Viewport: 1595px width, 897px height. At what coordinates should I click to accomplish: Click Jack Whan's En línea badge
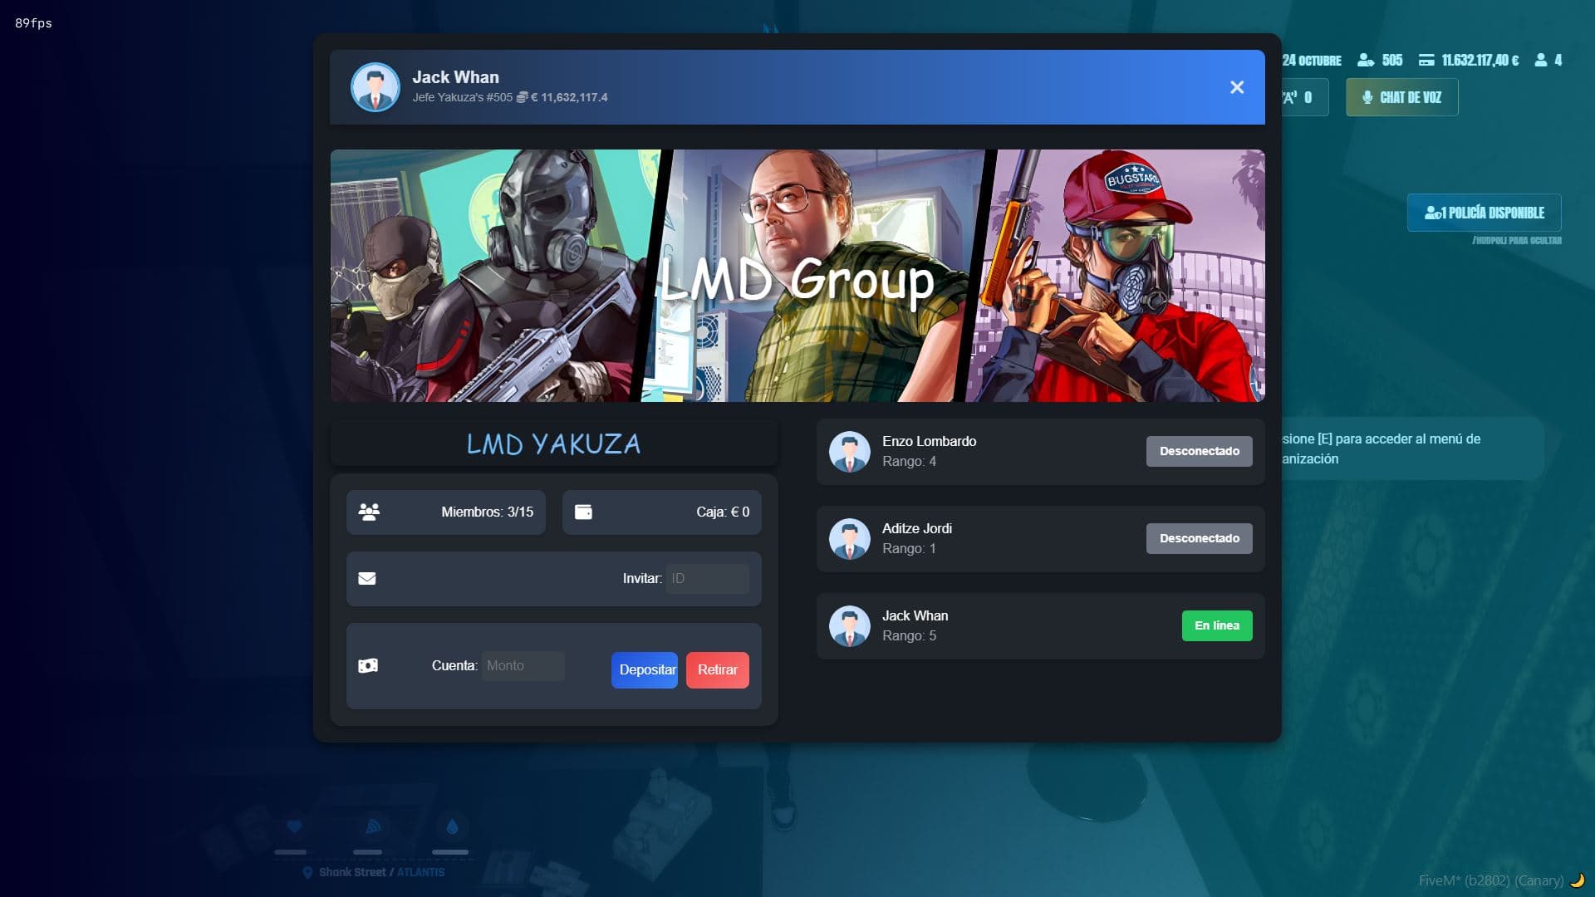tap(1216, 625)
